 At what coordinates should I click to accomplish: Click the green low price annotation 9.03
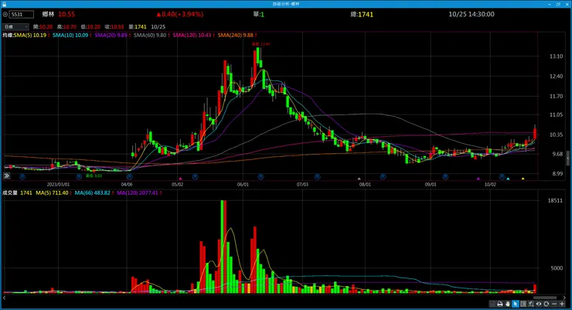(94, 175)
